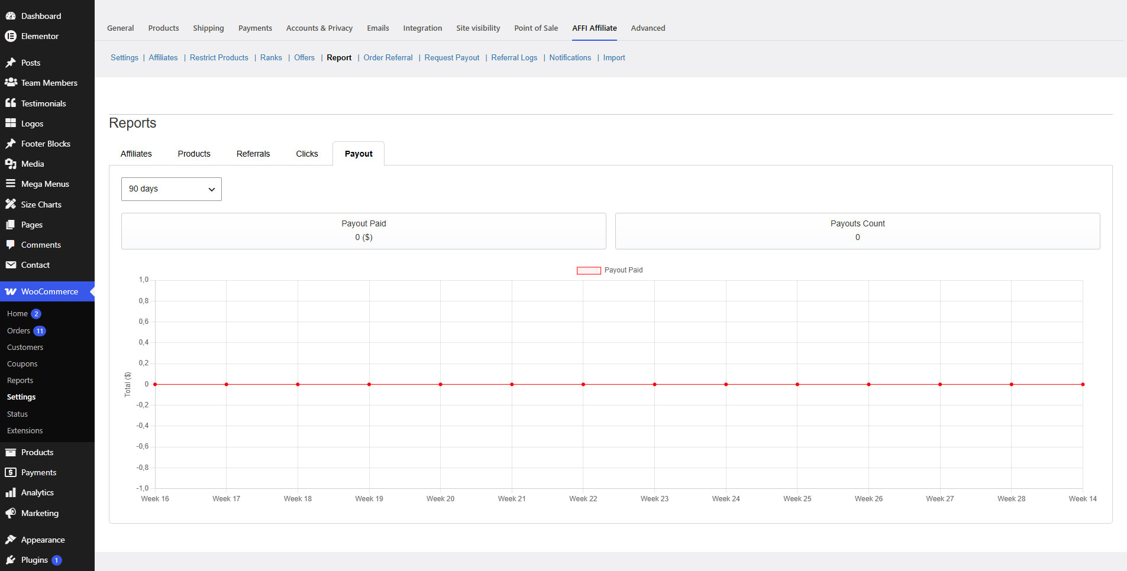Open WooCommerce Coupons submenu item
1127x571 pixels.
point(22,364)
